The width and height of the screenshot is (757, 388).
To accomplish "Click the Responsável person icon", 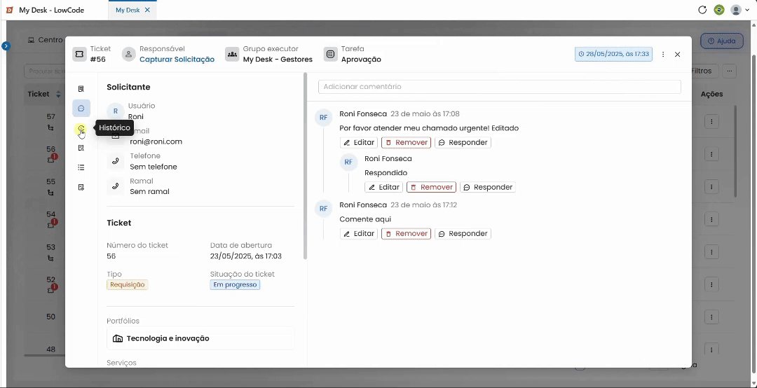I will [129, 54].
